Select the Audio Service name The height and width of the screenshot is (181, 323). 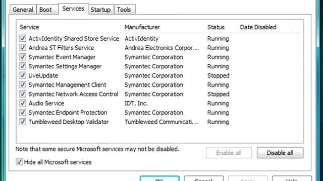pyautogui.click(x=46, y=103)
